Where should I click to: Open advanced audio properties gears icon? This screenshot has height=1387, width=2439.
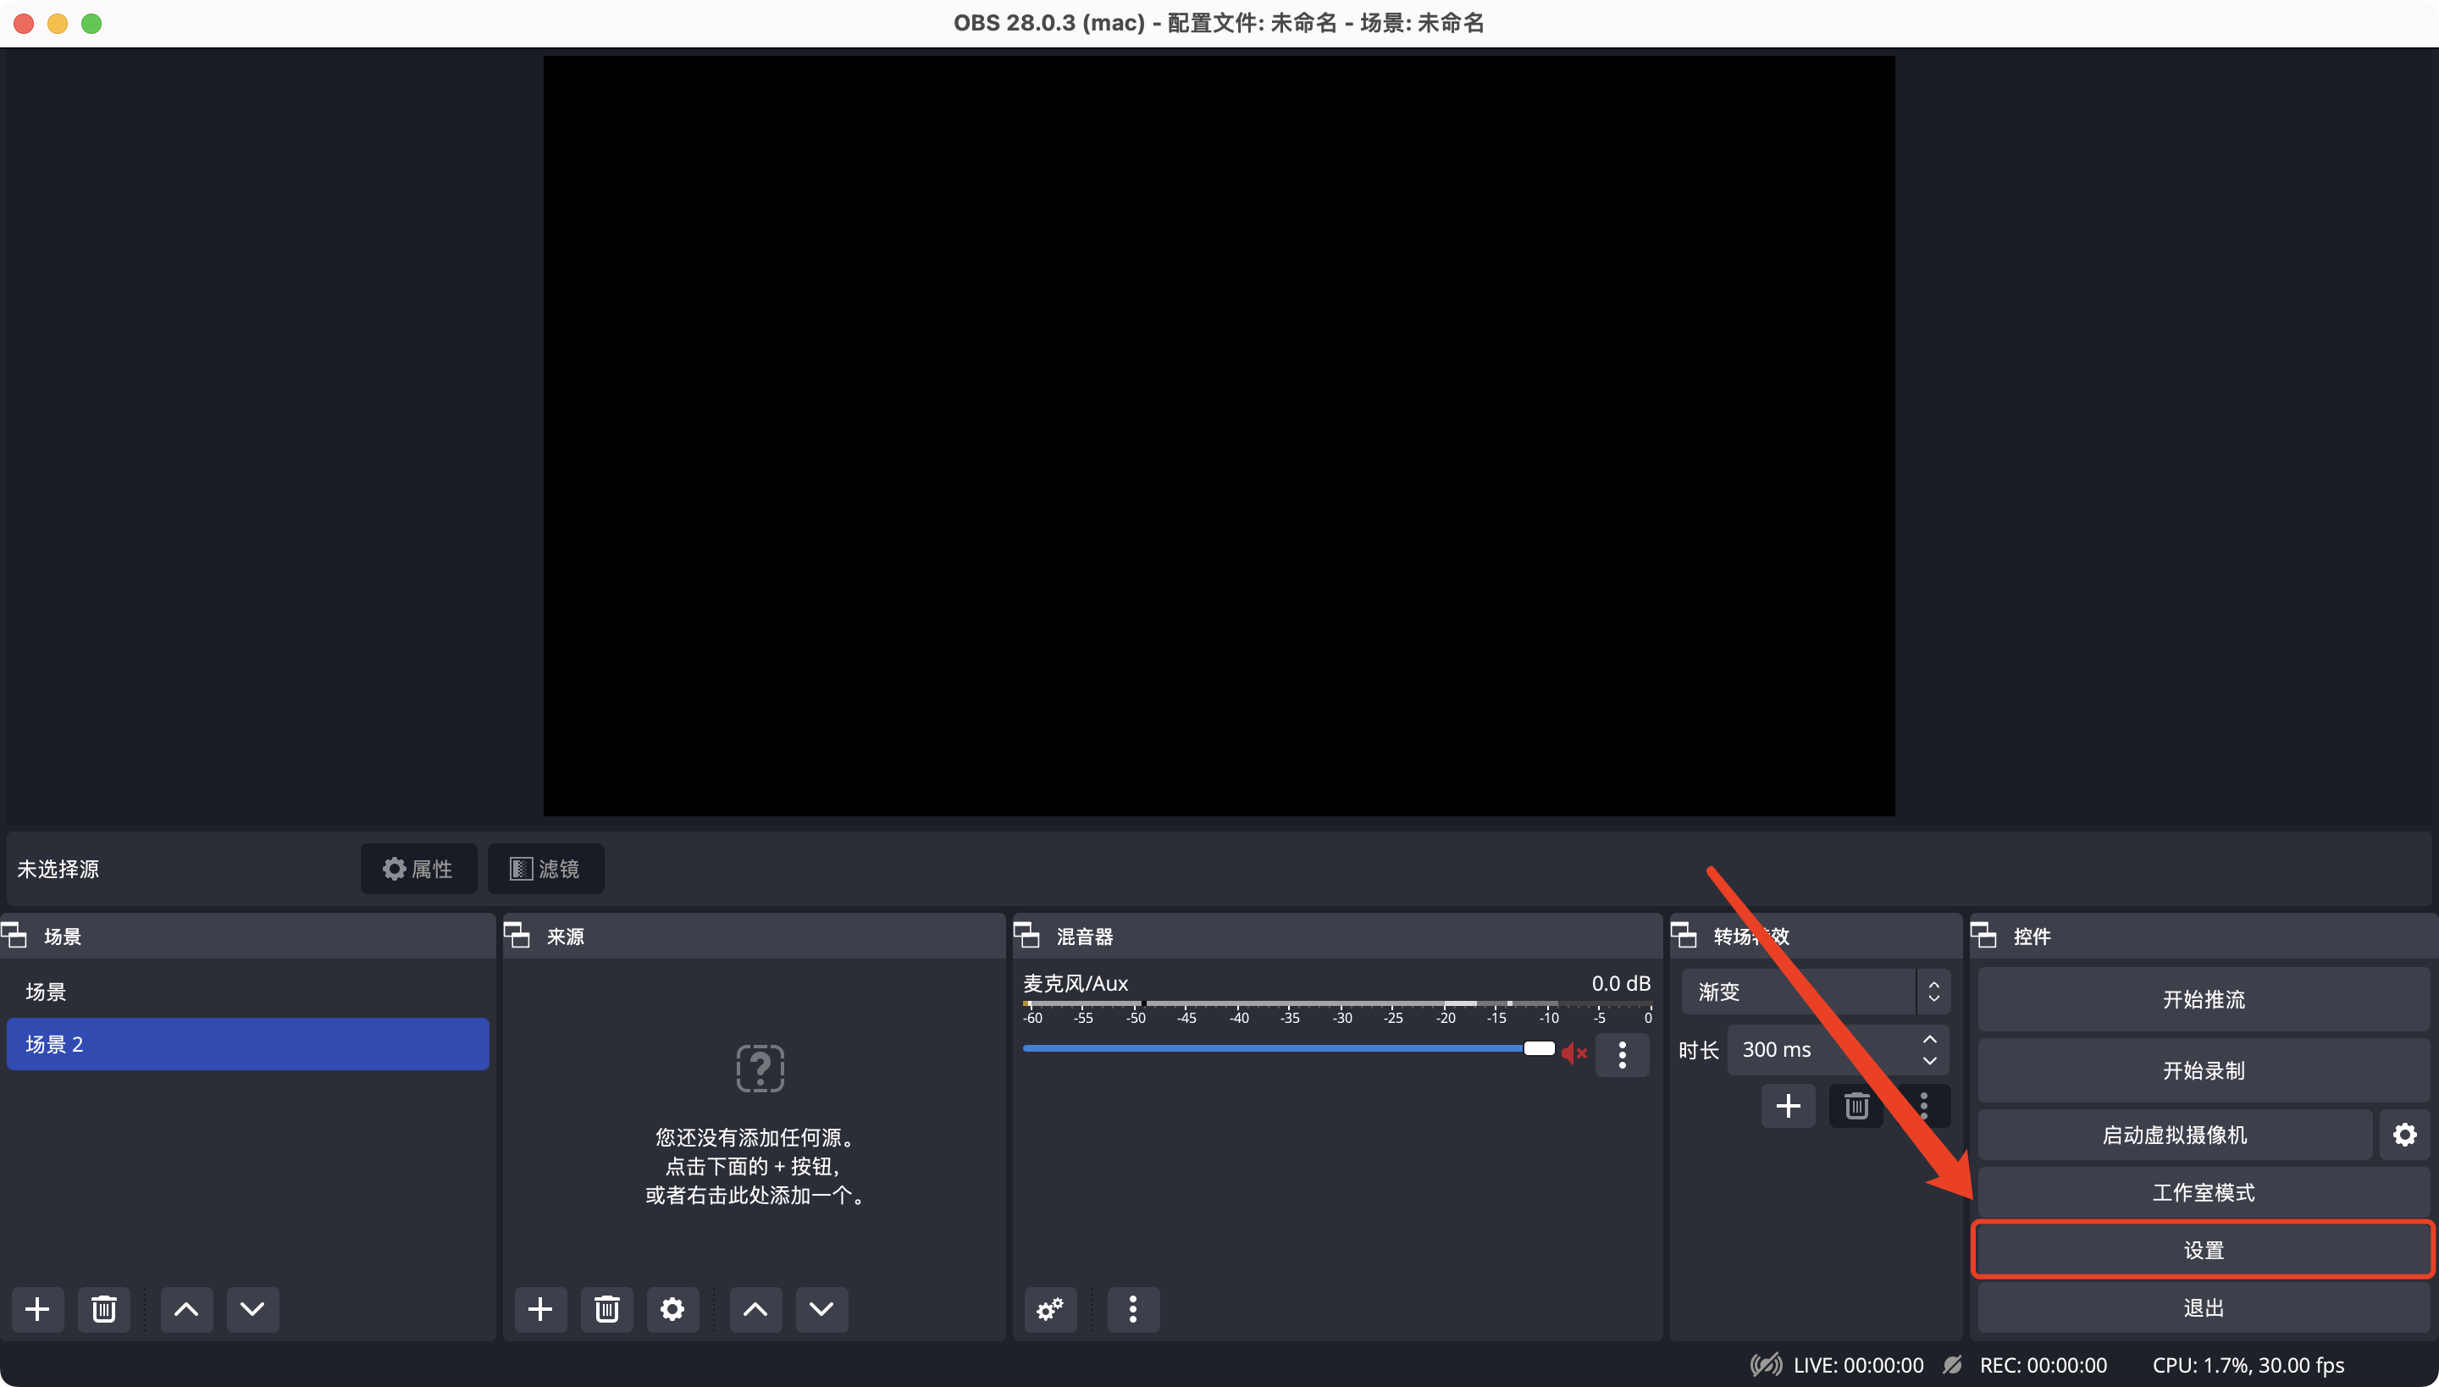(1050, 1309)
